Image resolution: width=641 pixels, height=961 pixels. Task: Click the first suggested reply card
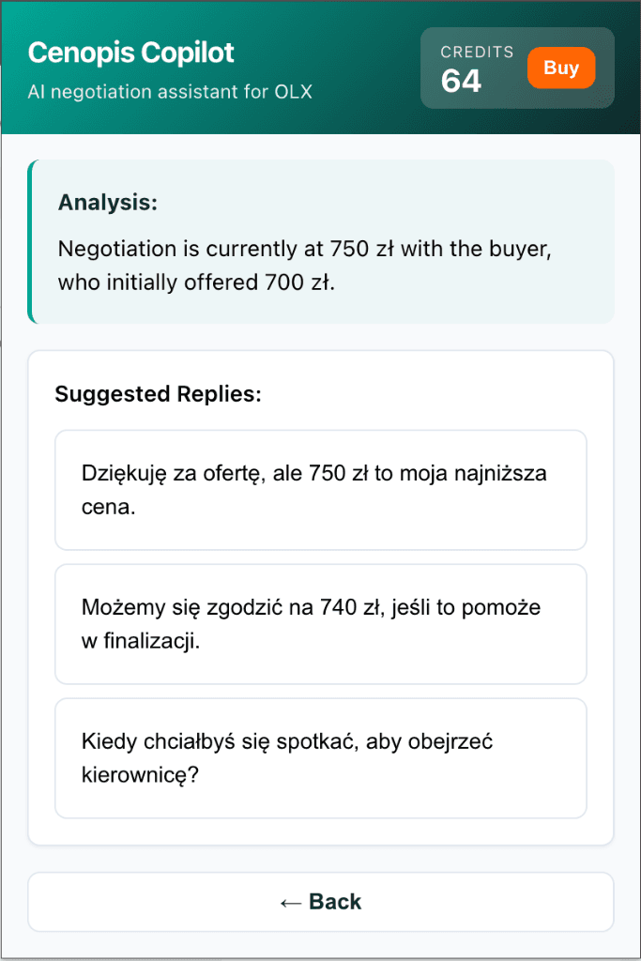319,489
